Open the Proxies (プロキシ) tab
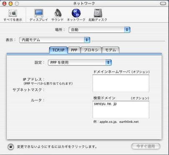169x155 pixels. [x=91, y=50]
